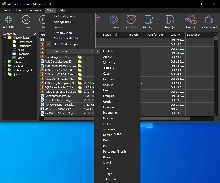
Task: Click the vertical scrollbar down arrow
Action: [x=216, y=114]
